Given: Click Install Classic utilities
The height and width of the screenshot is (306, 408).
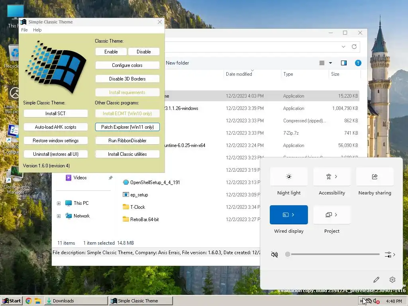Looking at the screenshot, I should click(127, 154).
